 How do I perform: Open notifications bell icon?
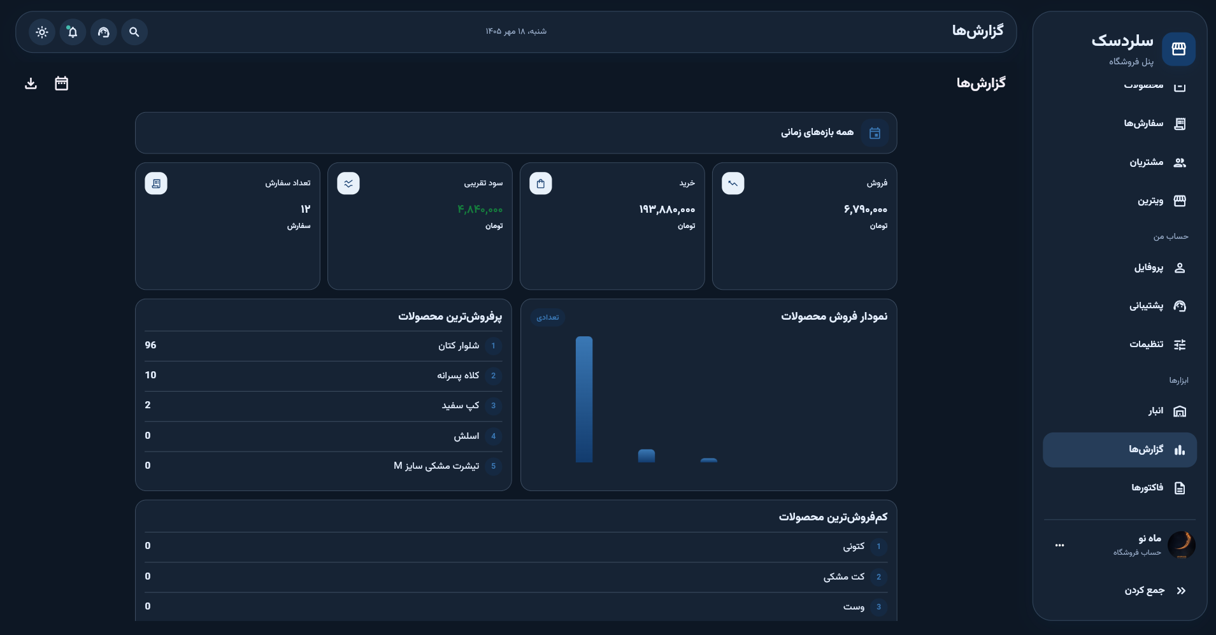click(x=73, y=32)
